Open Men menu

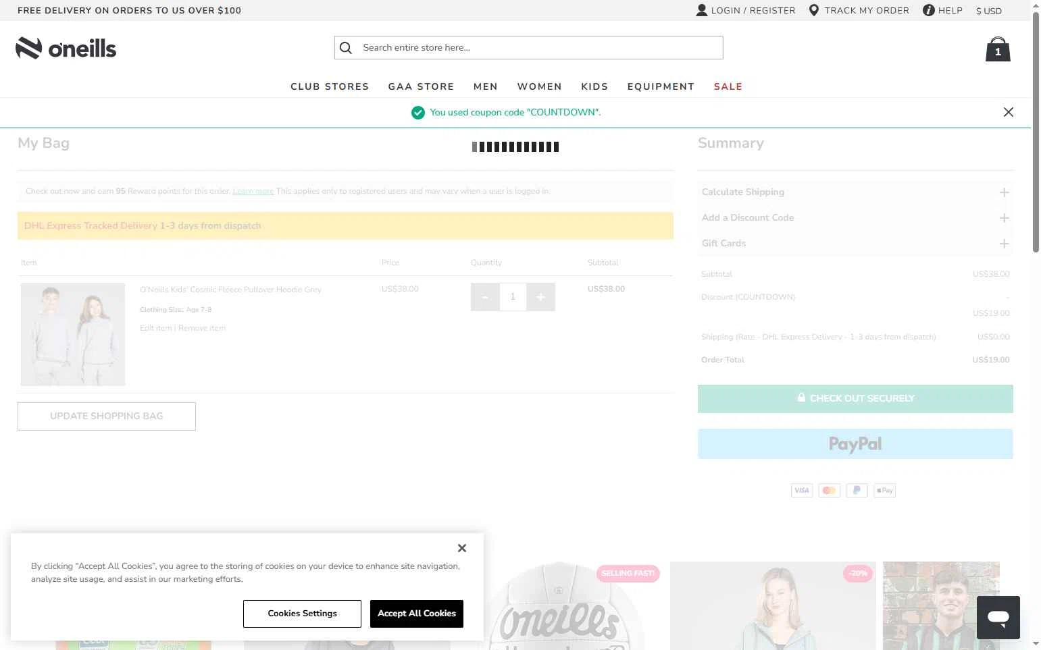click(485, 86)
